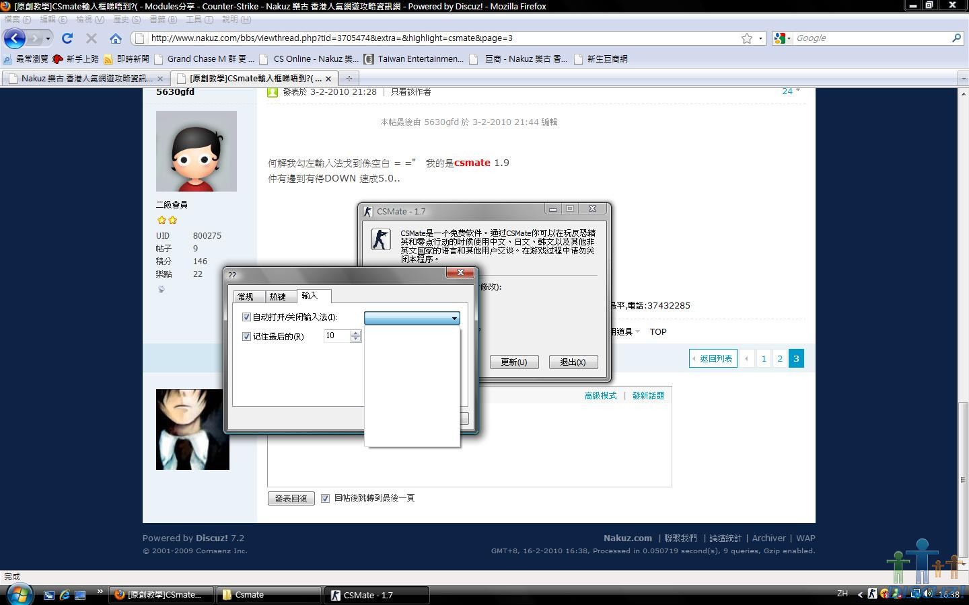The height and width of the screenshot is (605, 969).
Task: Open the Taiwan Entertainment bookmark
Action: coord(415,59)
